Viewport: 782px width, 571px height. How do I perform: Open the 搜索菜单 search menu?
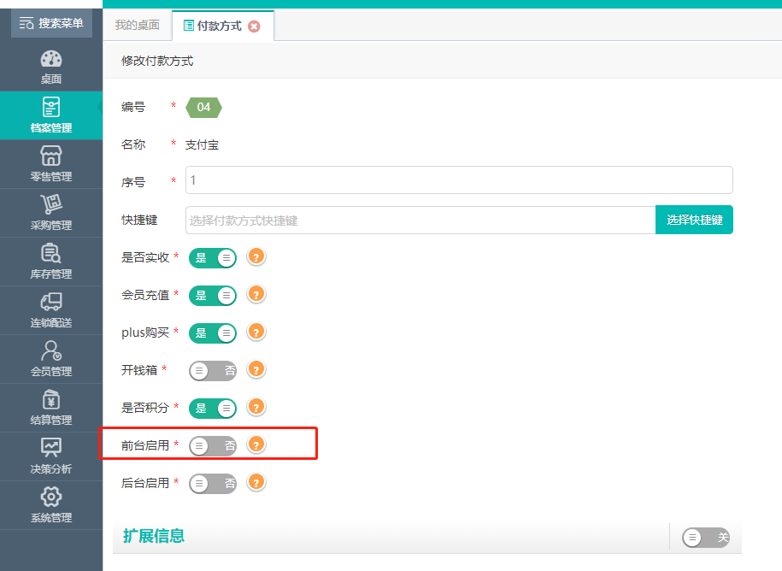tap(51, 23)
